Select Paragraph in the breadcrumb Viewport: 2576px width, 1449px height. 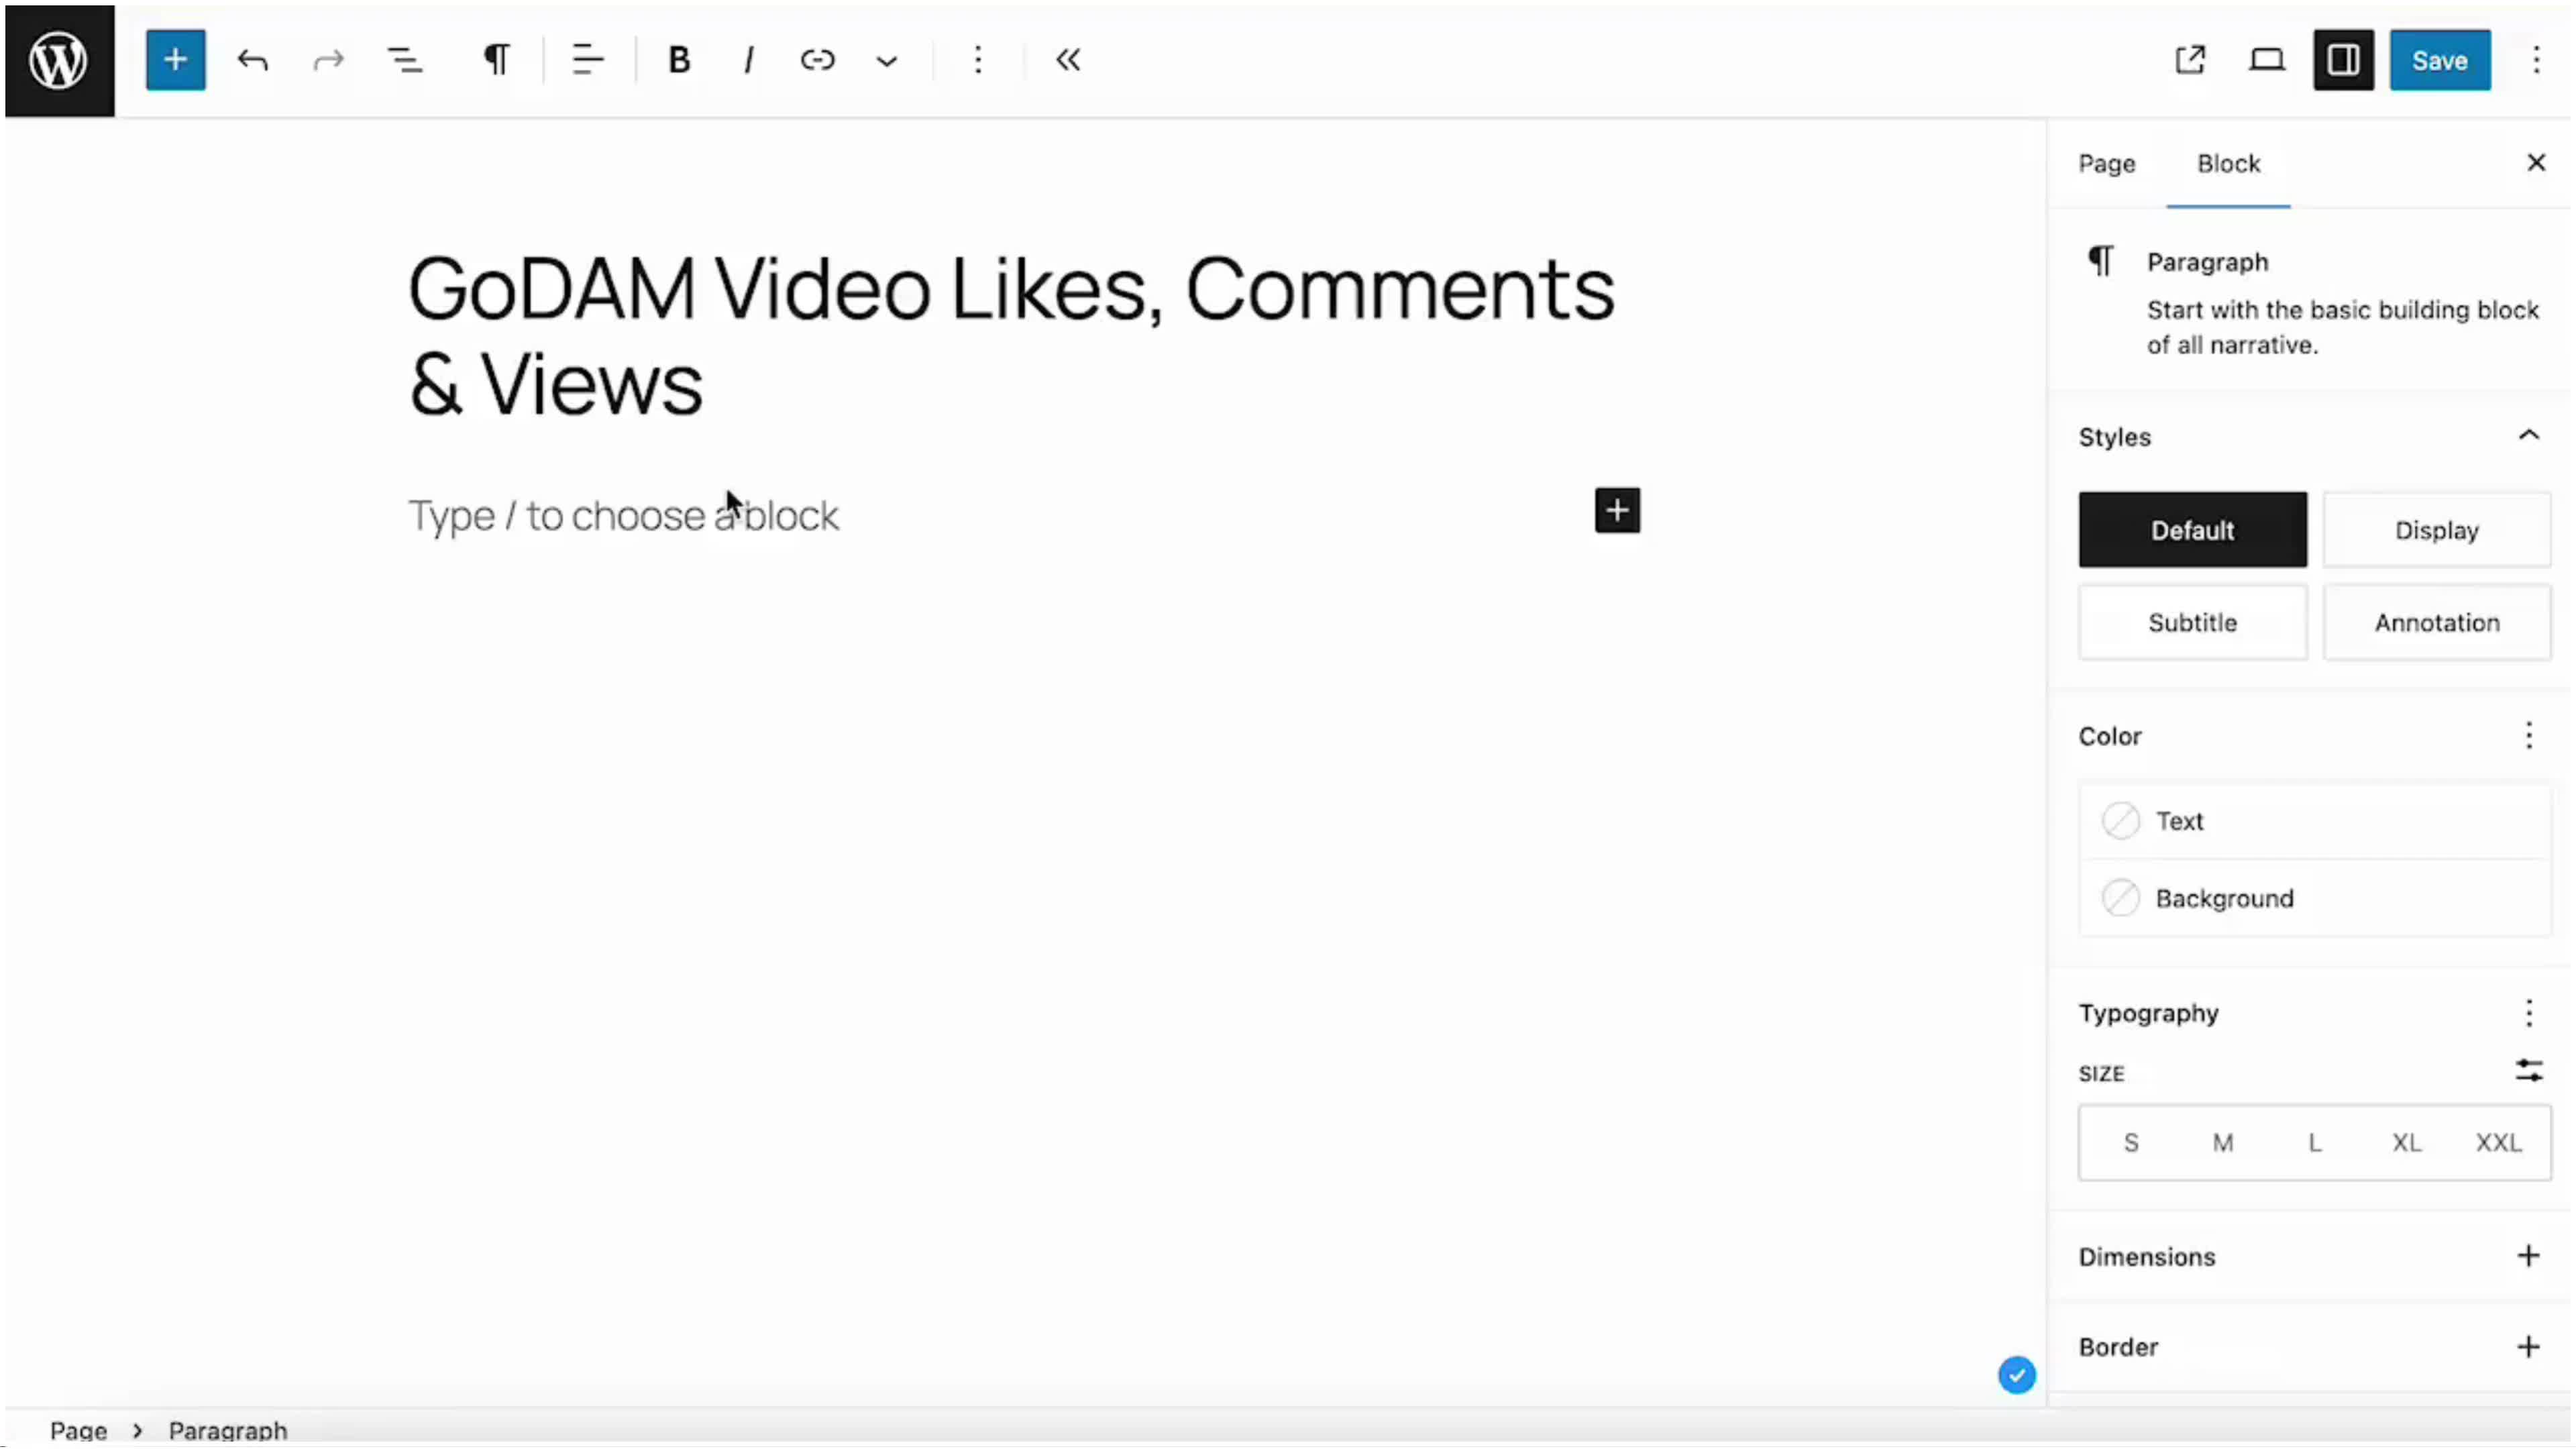pos(227,1430)
